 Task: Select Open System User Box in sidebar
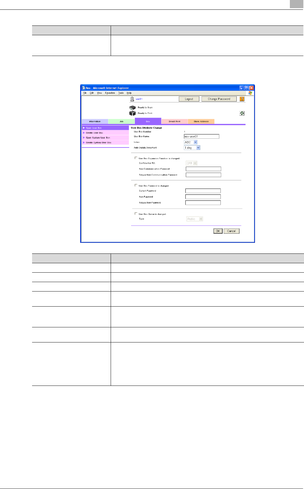pos(105,138)
